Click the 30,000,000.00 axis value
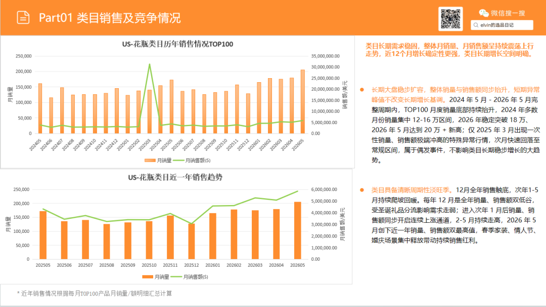Image resolution: width=546 pixels, height=307 pixels. (325, 67)
